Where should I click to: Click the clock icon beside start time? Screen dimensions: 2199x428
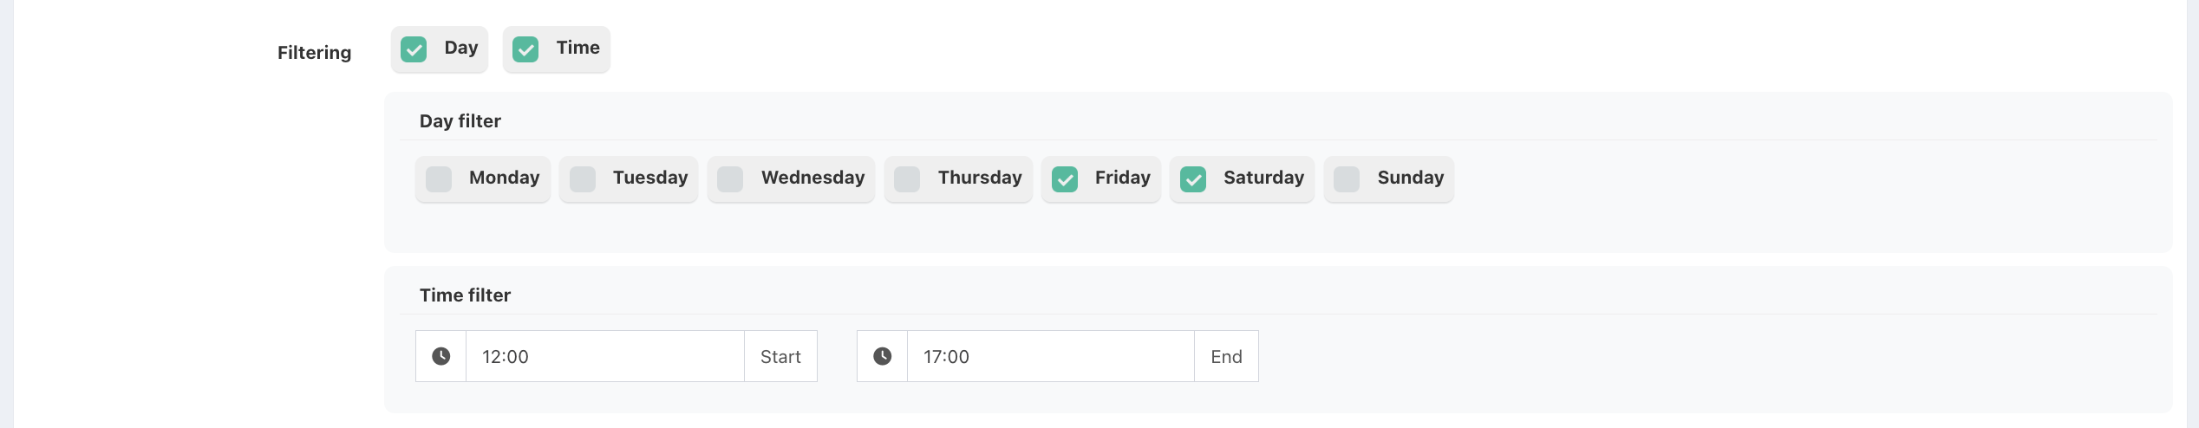(x=440, y=356)
